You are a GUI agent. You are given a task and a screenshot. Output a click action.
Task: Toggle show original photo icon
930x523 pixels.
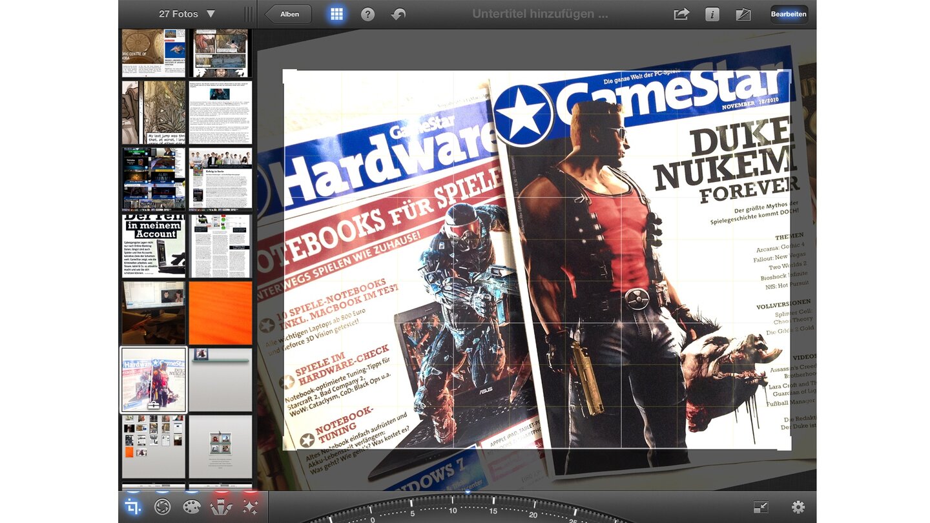coord(743,14)
